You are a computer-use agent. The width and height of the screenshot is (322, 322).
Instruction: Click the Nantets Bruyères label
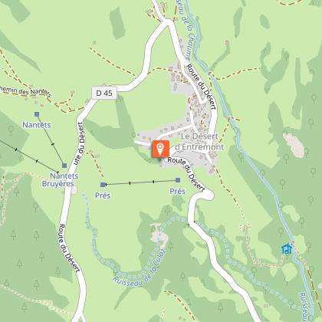(61, 179)
